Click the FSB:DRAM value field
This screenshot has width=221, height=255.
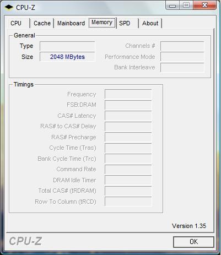point(128,105)
